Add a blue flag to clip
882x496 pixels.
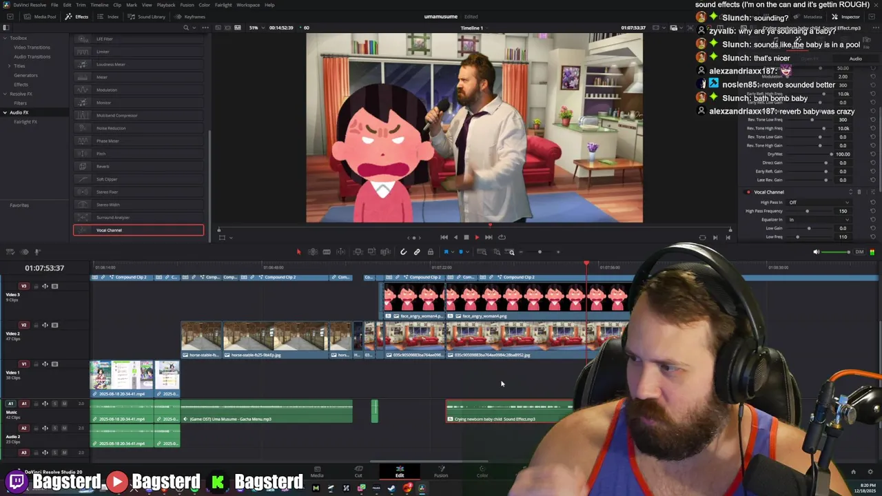[446, 252]
